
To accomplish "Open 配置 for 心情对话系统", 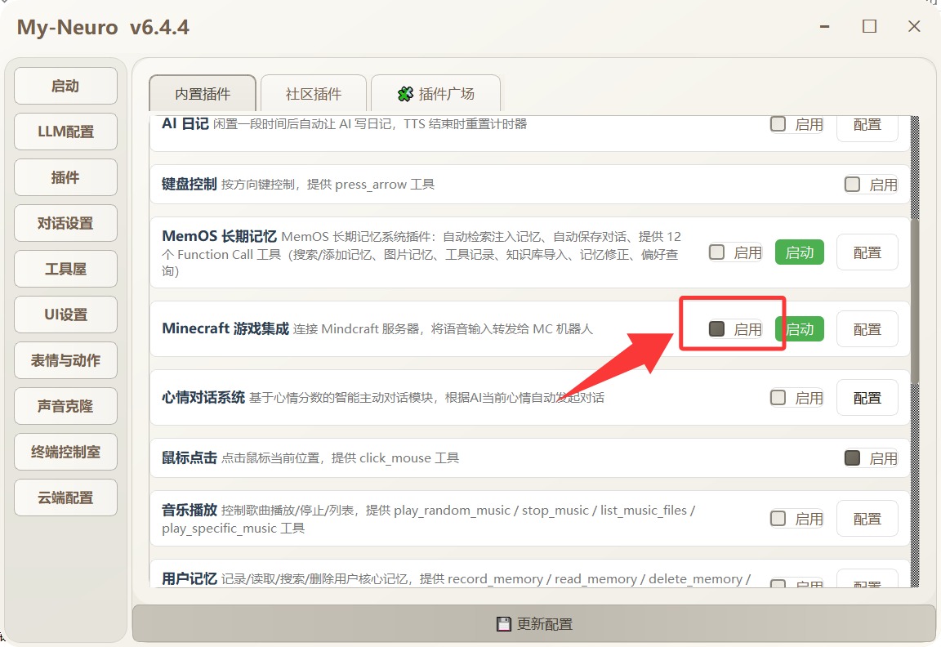I will 867,398.
